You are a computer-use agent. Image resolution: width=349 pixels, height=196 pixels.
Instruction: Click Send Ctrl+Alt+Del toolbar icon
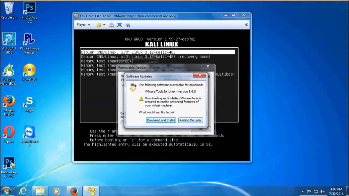(111, 25)
